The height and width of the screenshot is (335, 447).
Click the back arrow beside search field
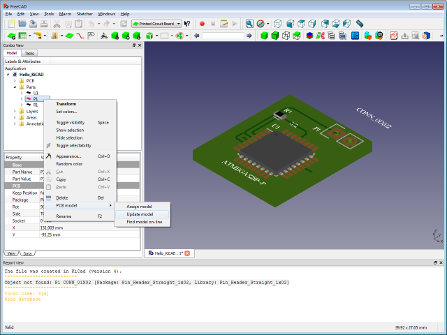pos(196,36)
